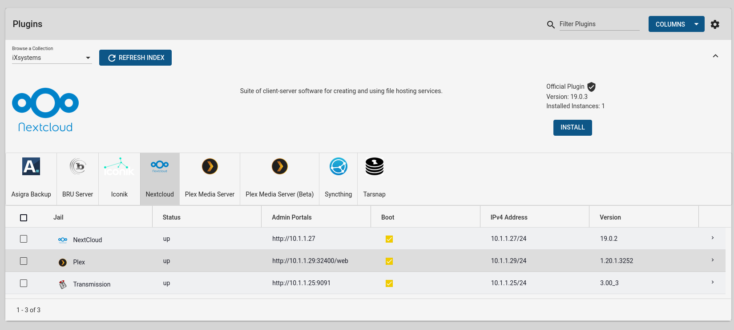Click the Status 'up' cell for NextCloud
The width and height of the screenshot is (734, 330).
[x=167, y=239]
